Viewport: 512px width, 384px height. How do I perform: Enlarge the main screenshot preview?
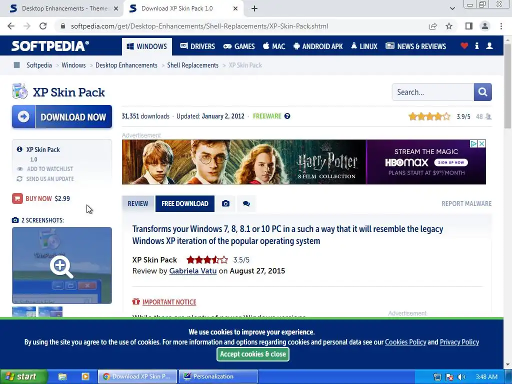tap(62, 265)
